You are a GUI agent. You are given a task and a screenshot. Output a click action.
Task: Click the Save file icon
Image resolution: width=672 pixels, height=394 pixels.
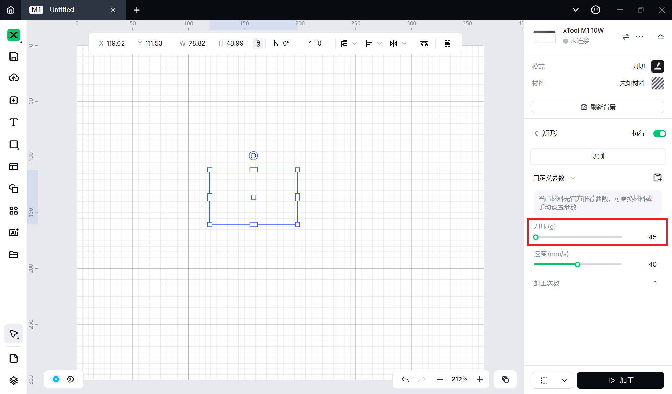(x=14, y=56)
